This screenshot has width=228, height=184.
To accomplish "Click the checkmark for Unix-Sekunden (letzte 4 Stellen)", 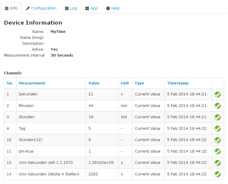I will click(217, 174).
